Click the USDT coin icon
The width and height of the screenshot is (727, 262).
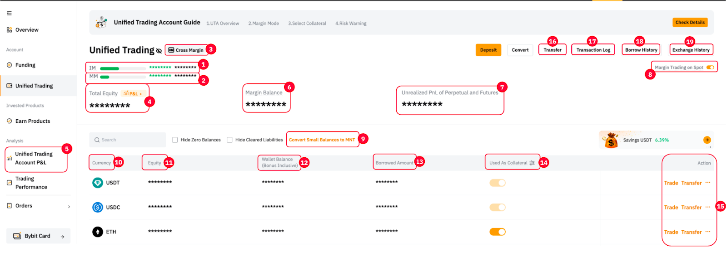pyautogui.click(x=98, y=183)
